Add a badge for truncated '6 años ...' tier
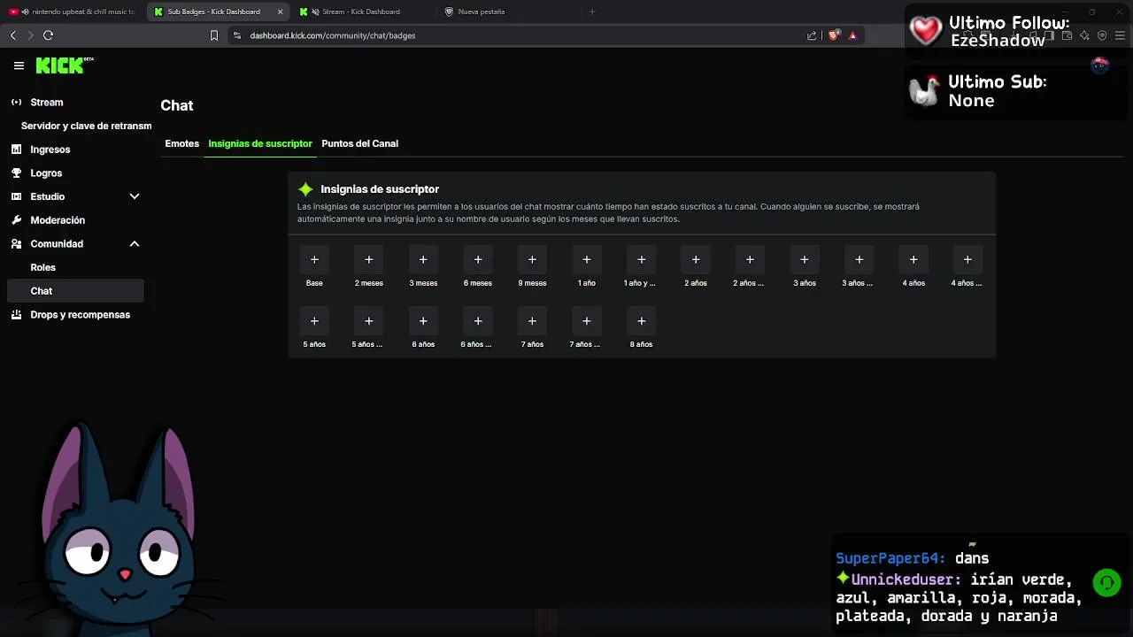Image resolution: width=1133 pixels, height=637 pixels. coord(478,320)
